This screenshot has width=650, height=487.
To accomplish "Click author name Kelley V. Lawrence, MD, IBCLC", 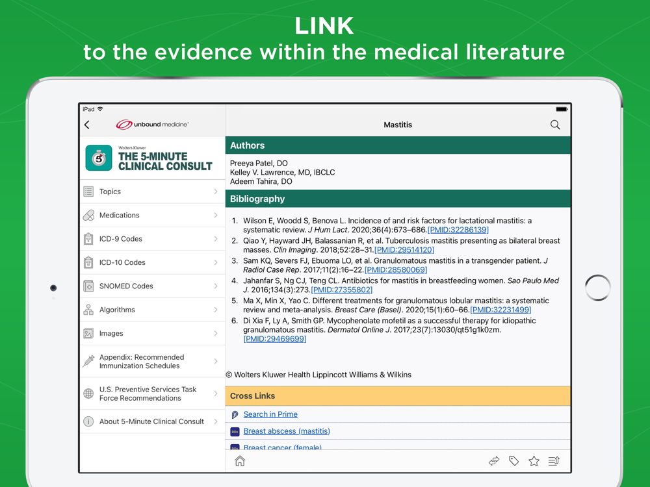I will (x=282, y=172).
